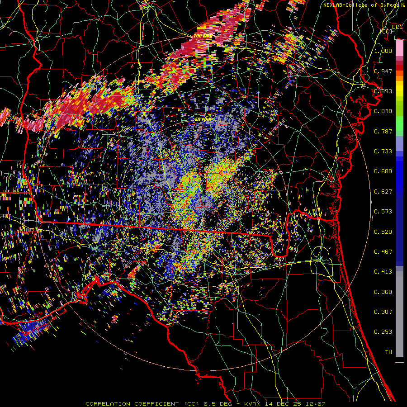
Task: Click the 0.947 legend value
Action: (383, 71)
